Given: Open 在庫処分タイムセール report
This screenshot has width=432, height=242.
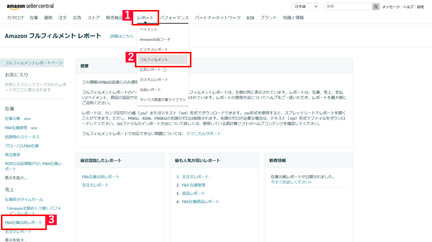Looking at the screenshot, I should click(24, 199).
